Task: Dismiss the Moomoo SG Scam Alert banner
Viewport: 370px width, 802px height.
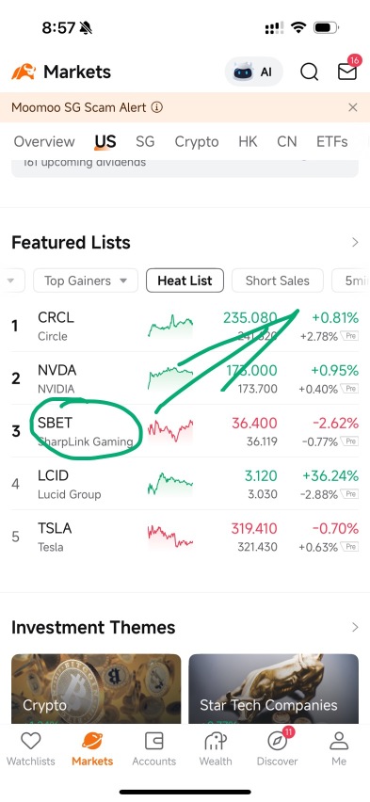Action: tap(353, 107)
